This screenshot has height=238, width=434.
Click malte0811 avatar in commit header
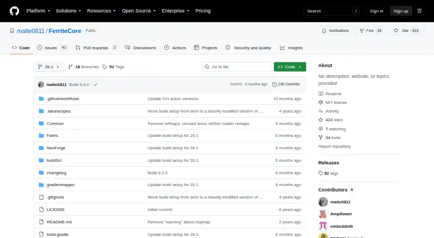tap(41, 84)
